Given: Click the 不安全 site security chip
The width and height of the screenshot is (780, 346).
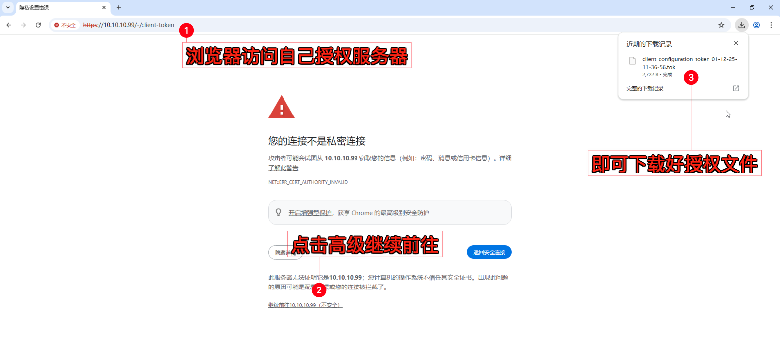Looking at the screenshot, I should [x=65, y=25].
